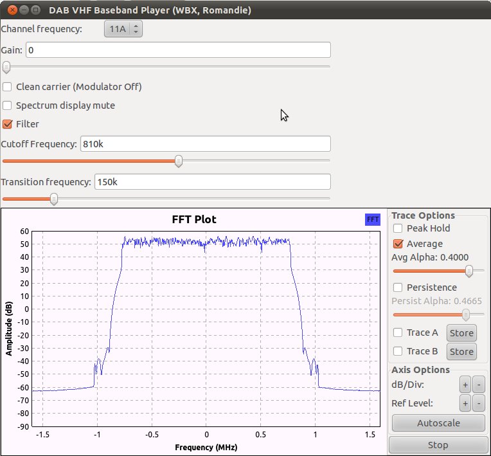Click the blue FFT legend icon
The image size is (491, 456).
click(x=373, y=219)
